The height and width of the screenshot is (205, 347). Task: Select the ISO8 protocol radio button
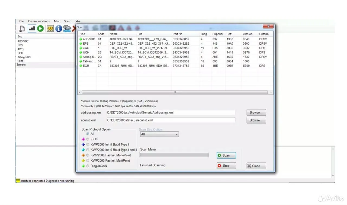point(88,139)
